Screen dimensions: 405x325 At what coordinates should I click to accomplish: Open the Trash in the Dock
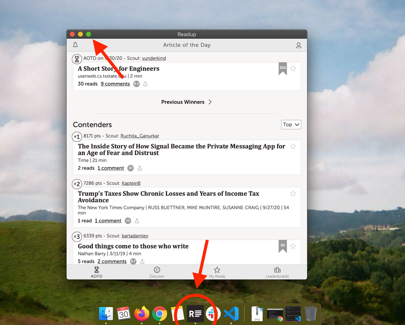tap(311, 314)
